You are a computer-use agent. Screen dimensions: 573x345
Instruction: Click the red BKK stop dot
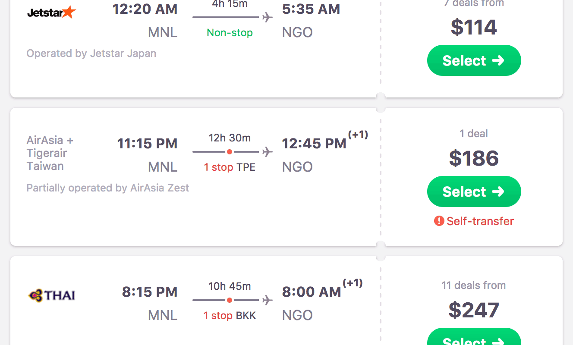click(230, 300)
